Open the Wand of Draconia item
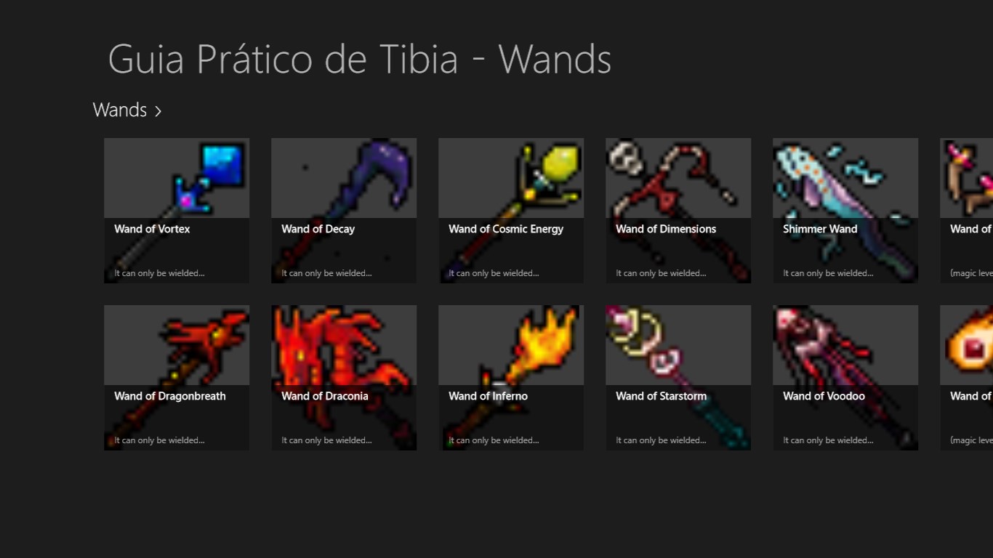 pyautogui.click(x=344, y=378)
